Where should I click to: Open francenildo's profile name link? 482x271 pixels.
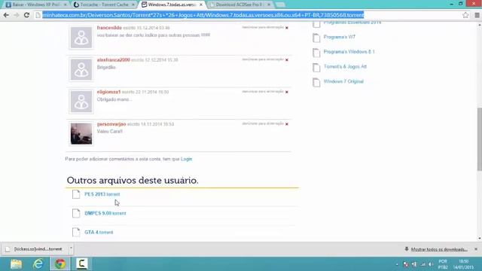coord(109,28)
